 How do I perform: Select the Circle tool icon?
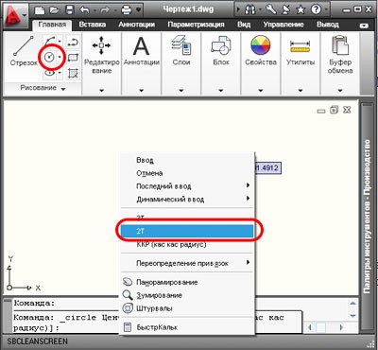49,57
